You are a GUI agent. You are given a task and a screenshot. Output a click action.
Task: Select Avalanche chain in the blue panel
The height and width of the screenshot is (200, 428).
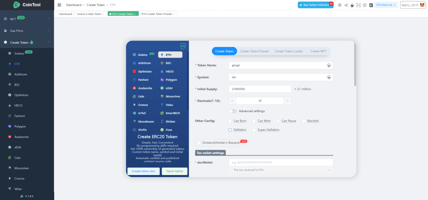point(143,88)
